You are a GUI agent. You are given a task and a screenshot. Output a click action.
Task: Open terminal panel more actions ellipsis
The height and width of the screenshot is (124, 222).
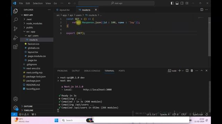pos(197,71)
